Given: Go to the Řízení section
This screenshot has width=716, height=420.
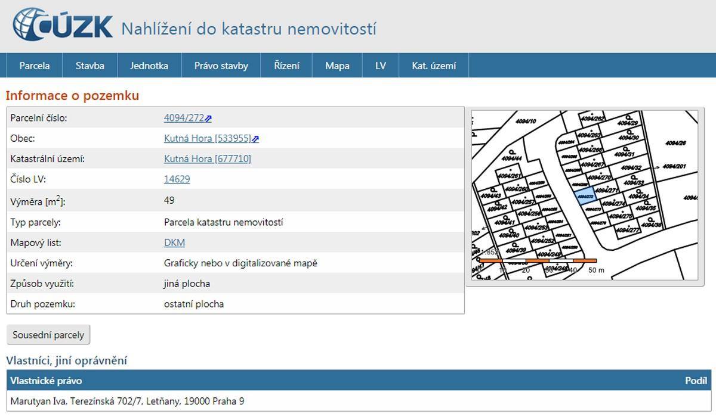Looking at the screenshot, I should point(286,66).
